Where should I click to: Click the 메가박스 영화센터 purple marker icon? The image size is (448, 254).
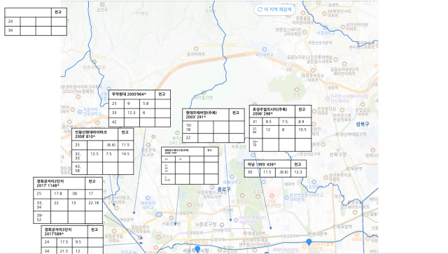tap(236, 220)
